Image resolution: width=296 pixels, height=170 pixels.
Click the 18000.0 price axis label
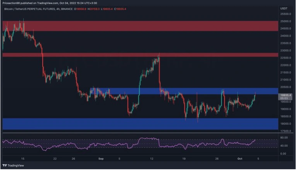(x=286, y=124)
